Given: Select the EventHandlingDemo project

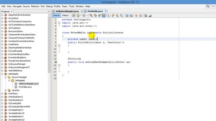Looking at the screenshot, I should pyautogui.click(x=17, y=57).
